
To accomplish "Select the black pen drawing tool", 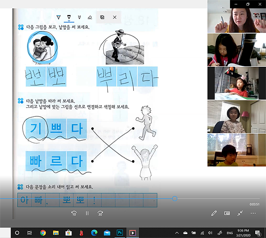I will click(69, 16).
